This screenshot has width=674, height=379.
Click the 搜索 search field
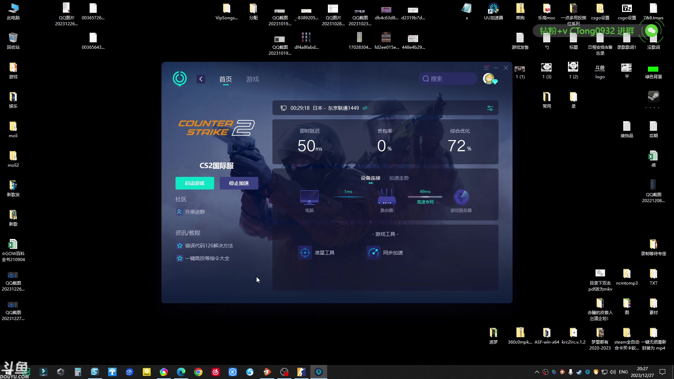(448, 79)
